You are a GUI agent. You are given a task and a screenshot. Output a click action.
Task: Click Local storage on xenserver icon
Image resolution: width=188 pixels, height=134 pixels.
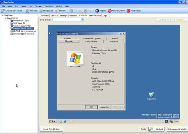pyautogui.click(x=11, y=34)
